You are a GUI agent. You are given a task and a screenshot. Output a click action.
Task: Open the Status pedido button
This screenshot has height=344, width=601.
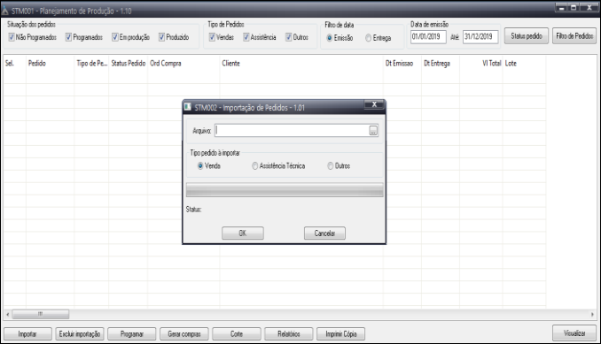point(527,36)
